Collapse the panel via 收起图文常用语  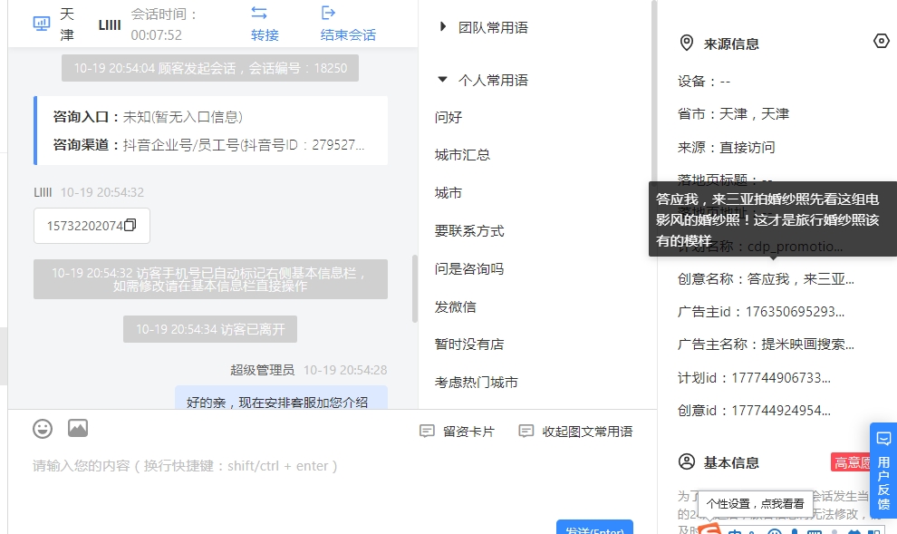click(575, 431)
